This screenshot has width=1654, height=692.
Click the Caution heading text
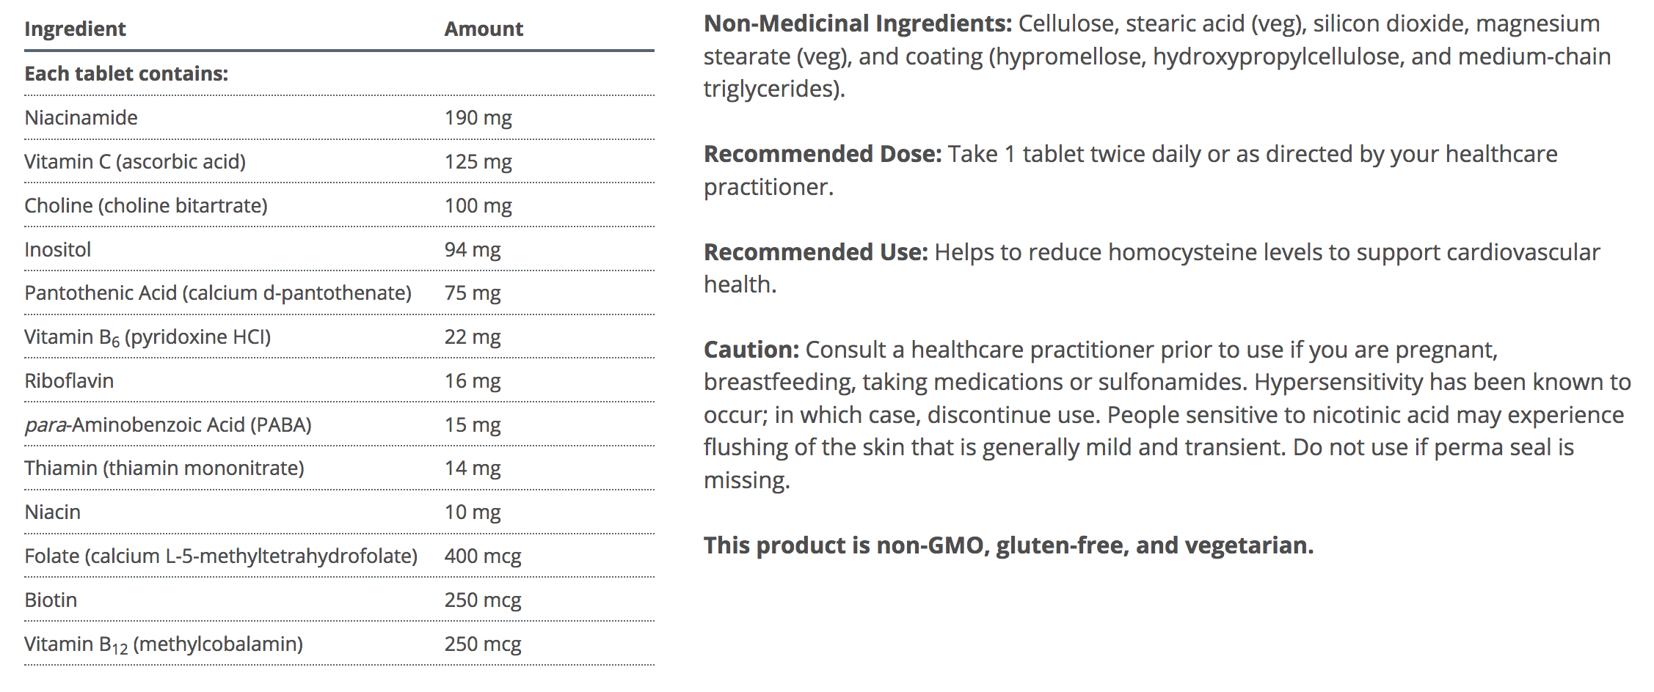click(751, 350)
